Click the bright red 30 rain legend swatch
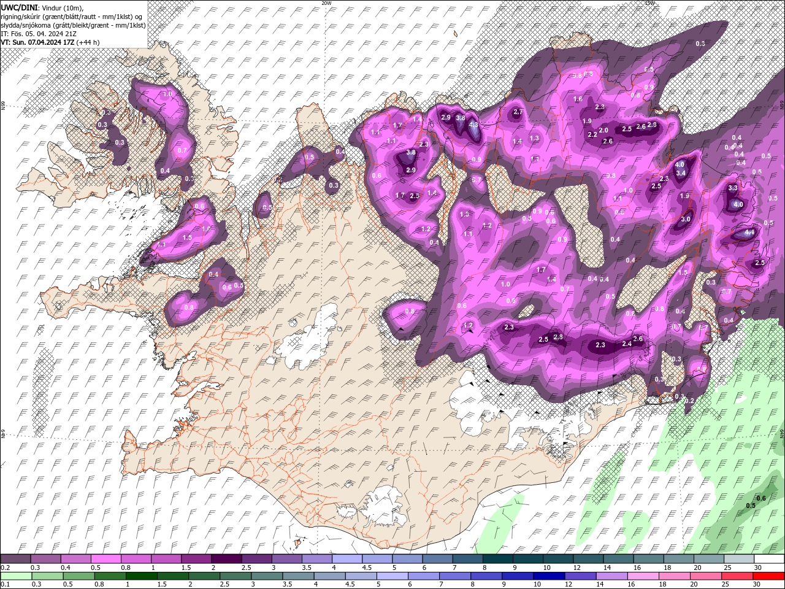The image size is (785, 589). click(769, 576)
